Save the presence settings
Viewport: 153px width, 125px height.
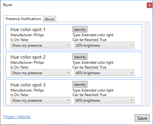[142, 118]
